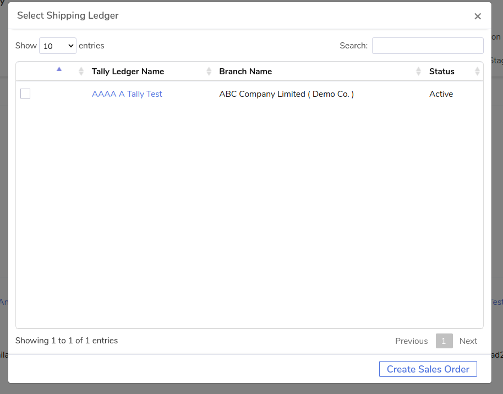Click sort arrows at Branch Name column end
Screen dimensions: 503x394
tap(419, 71)
